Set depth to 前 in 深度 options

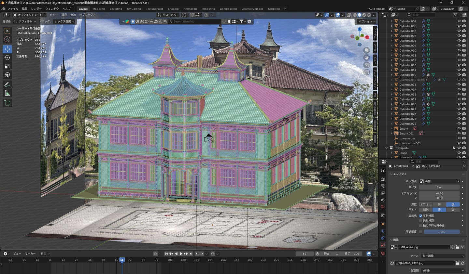point(439,204)
